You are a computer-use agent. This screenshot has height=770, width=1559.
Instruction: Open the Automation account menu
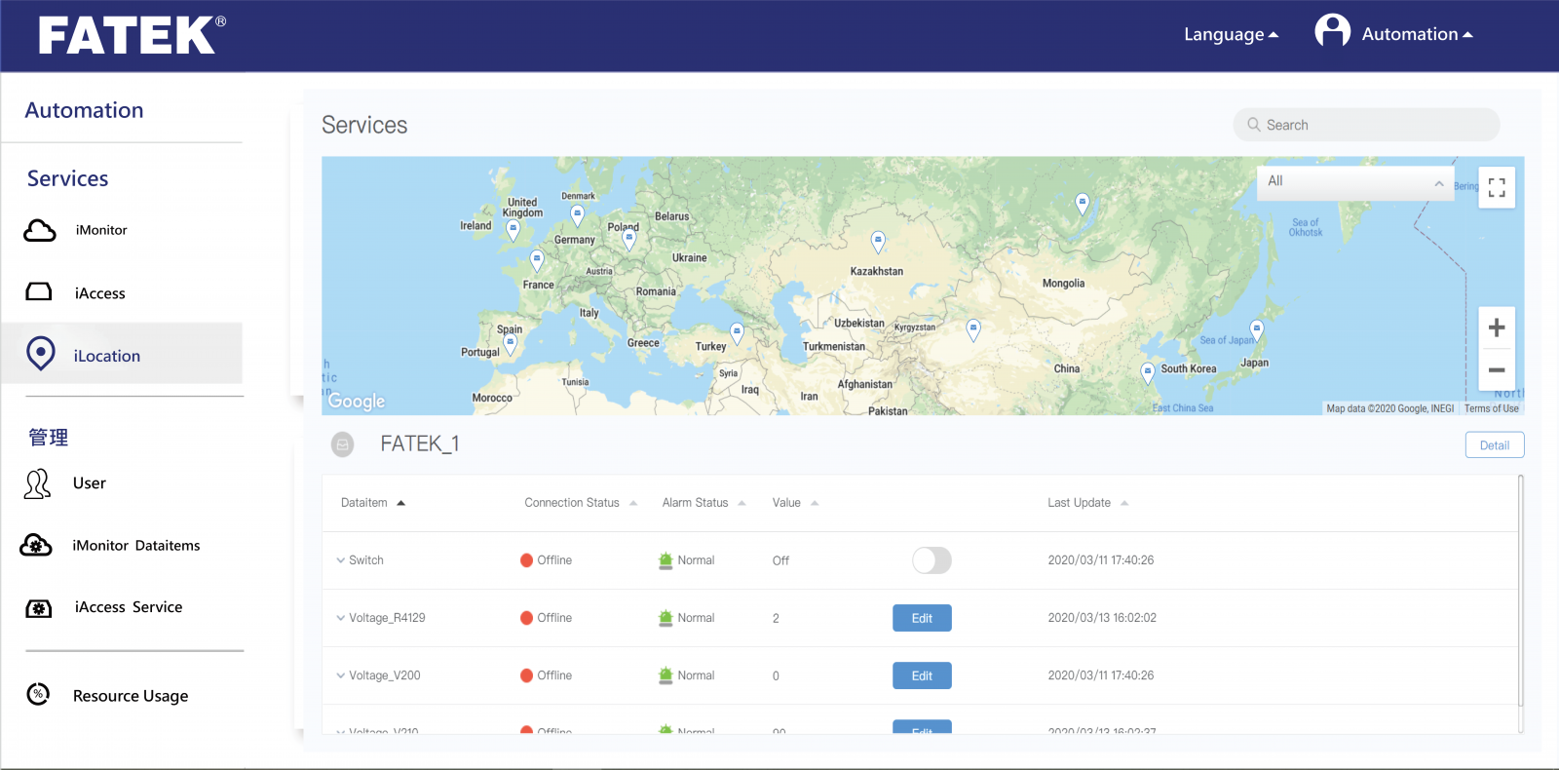1417,34
